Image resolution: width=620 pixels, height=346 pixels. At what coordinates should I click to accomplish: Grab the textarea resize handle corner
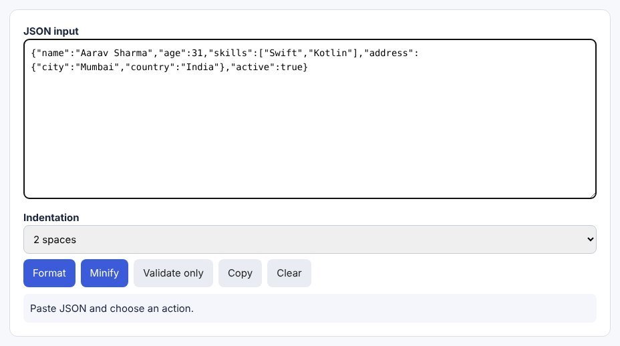point(593,195)
